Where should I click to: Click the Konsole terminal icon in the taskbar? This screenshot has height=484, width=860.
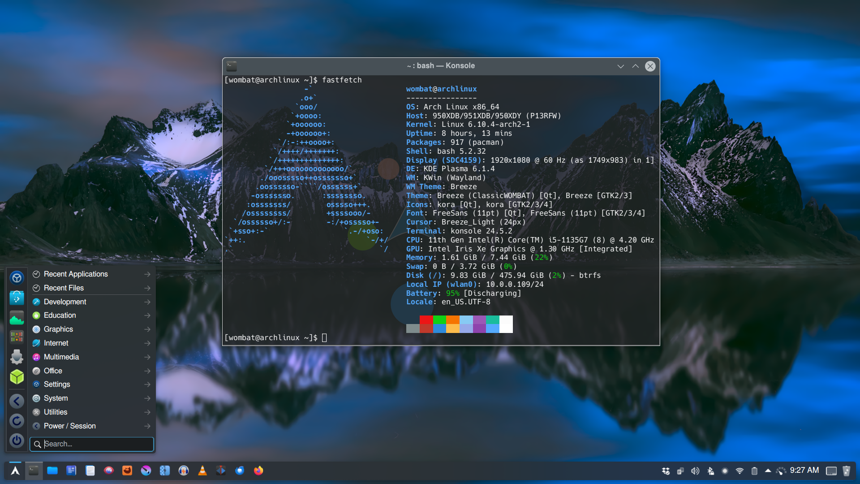point(34,471)
